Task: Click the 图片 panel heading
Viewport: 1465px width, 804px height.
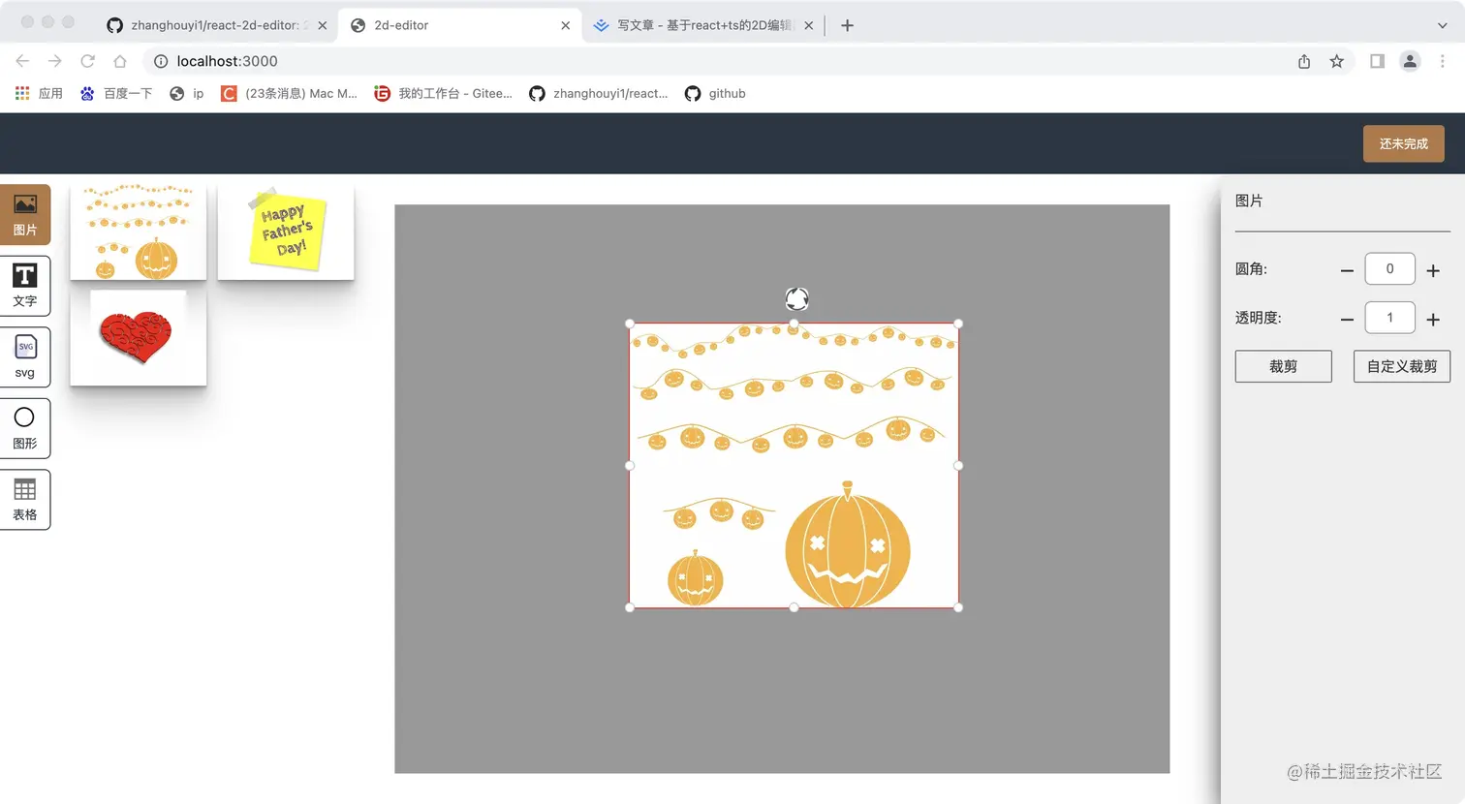Action: [1249, 201]
